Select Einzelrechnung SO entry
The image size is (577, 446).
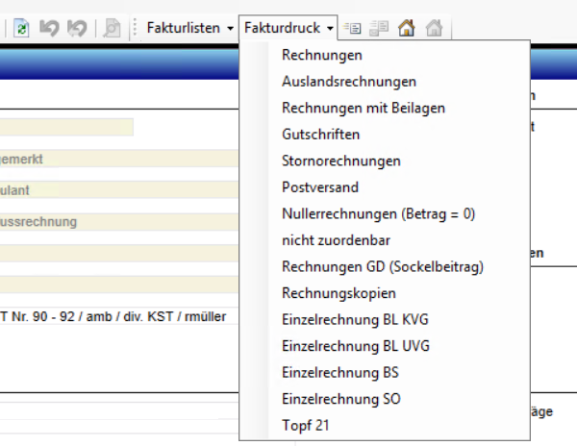385,399
